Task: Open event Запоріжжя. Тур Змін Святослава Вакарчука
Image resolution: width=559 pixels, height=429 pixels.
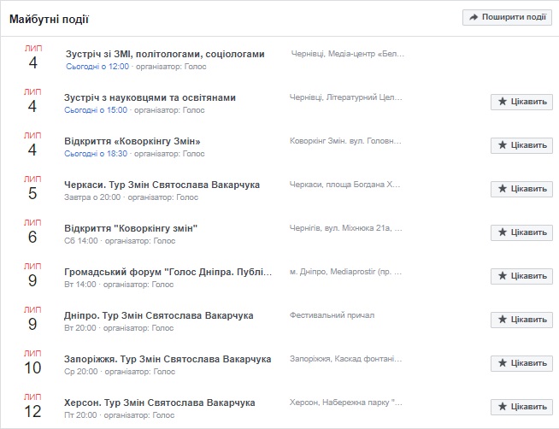Action: [x=168, y=359]
